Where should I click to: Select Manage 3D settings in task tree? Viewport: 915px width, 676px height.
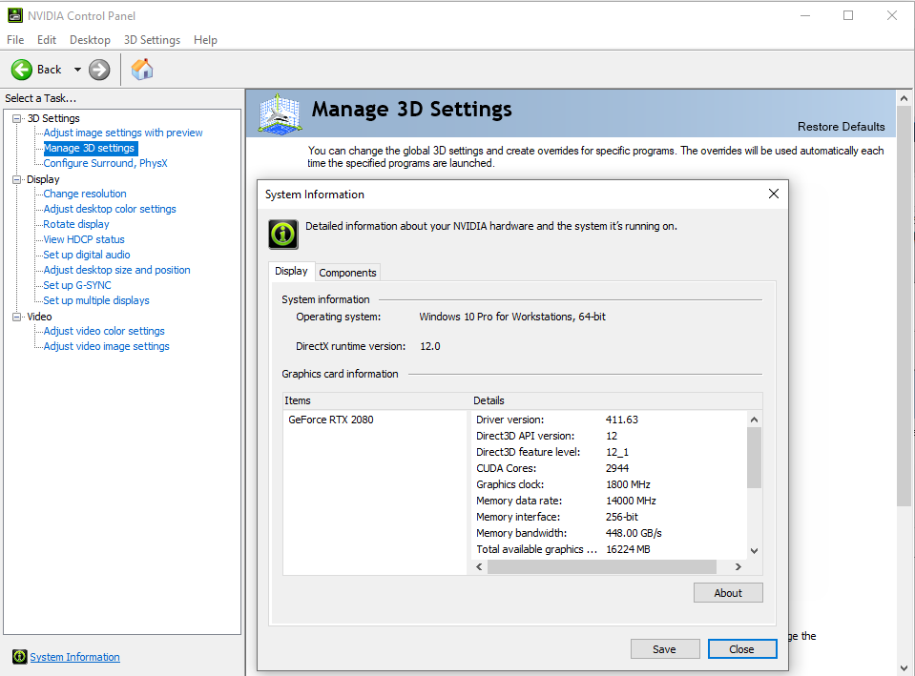click(x=90, y=148)
